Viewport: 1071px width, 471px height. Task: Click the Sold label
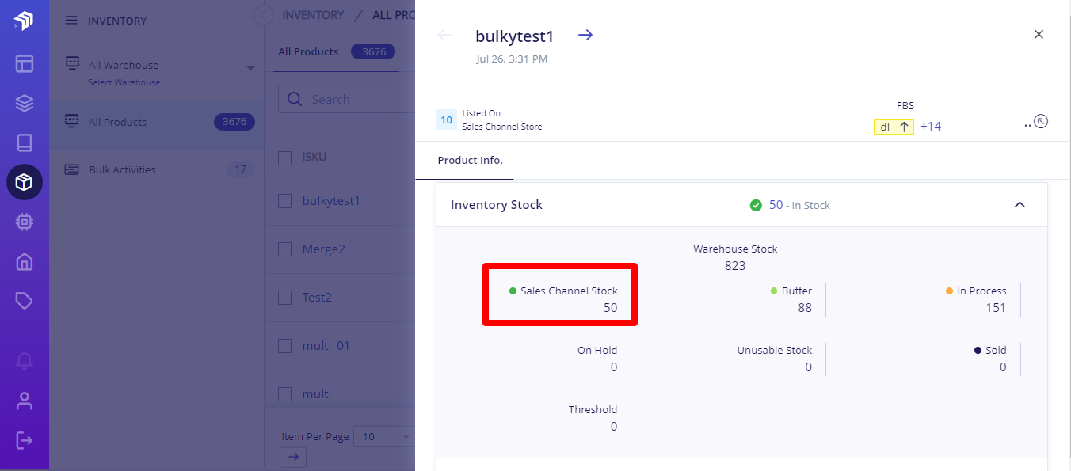coord(997,351)
